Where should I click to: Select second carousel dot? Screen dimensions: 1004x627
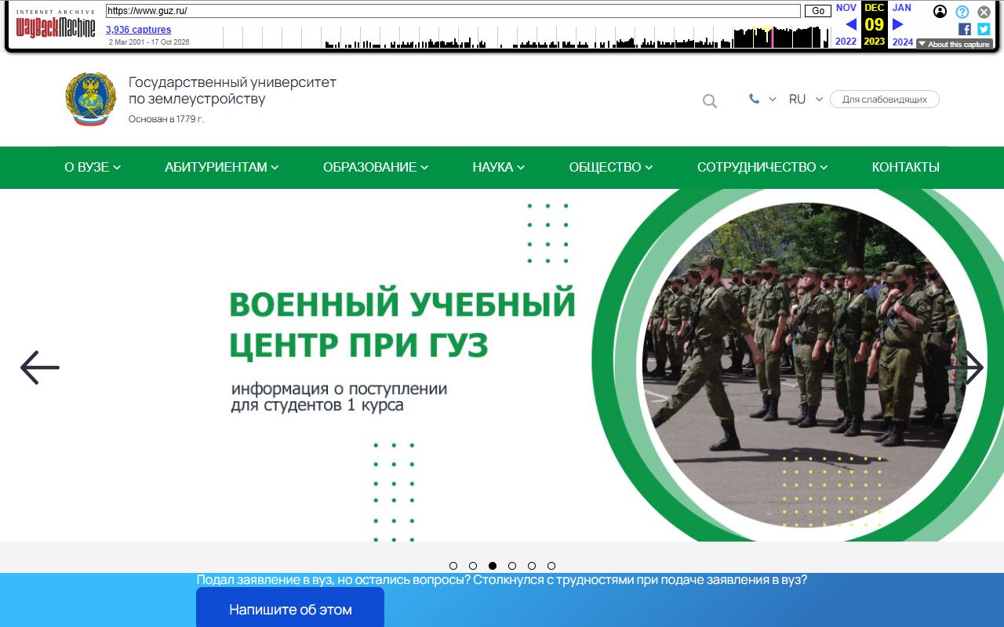[473, 566]
